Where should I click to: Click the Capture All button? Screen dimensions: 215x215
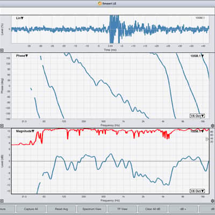(x=31, y=209)
